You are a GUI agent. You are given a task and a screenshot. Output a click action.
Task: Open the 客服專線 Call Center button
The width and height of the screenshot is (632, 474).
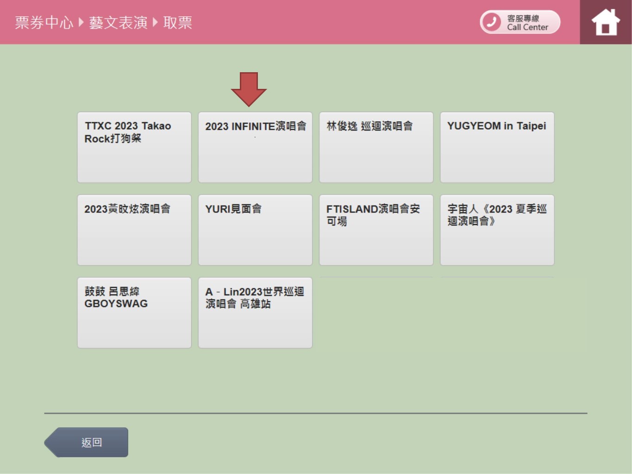tap(520, 22)
